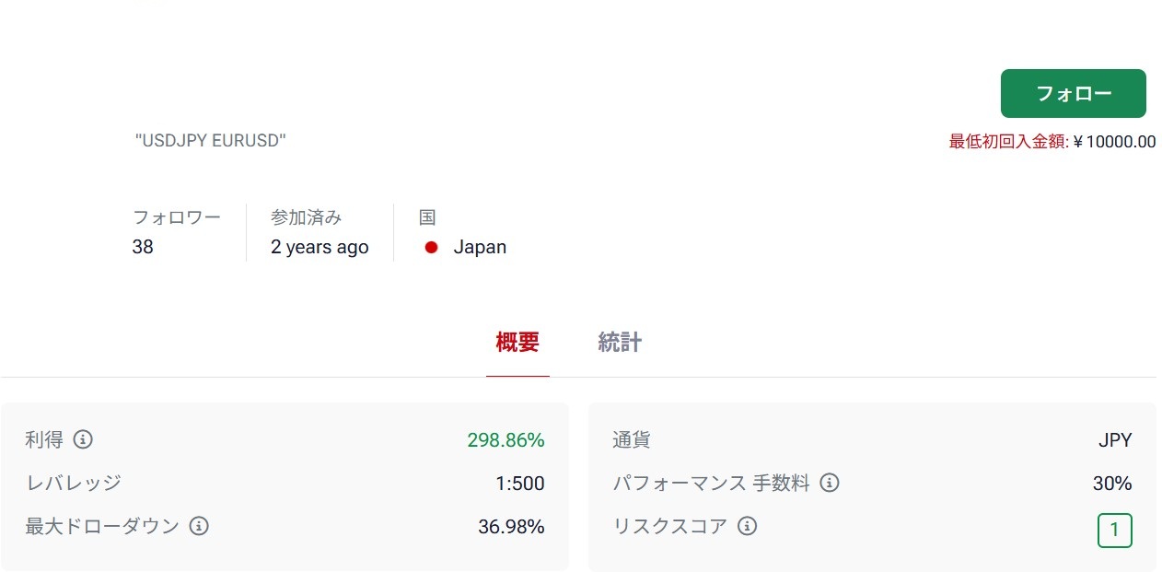Click the red Japan flag dot
1162x572 pixels.
click(431, 247)
